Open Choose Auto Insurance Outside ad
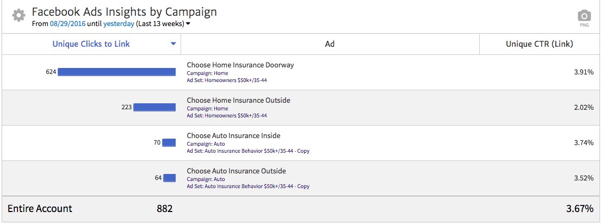 tap(236, 171)
